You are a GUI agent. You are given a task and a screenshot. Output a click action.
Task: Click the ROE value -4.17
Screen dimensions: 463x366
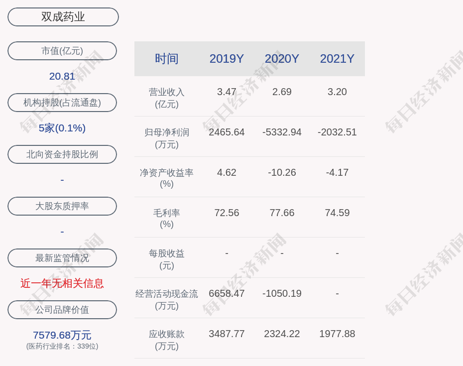(337, 172)
